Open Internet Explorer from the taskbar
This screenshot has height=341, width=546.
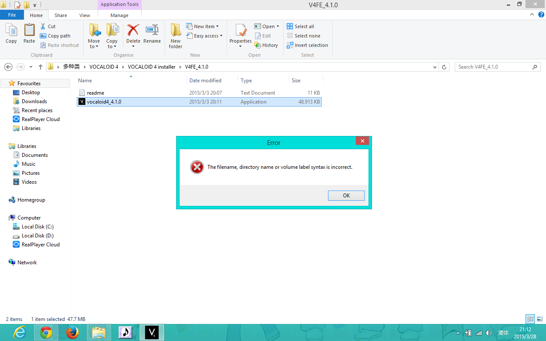pyautogui.click(x=20, y=332)
